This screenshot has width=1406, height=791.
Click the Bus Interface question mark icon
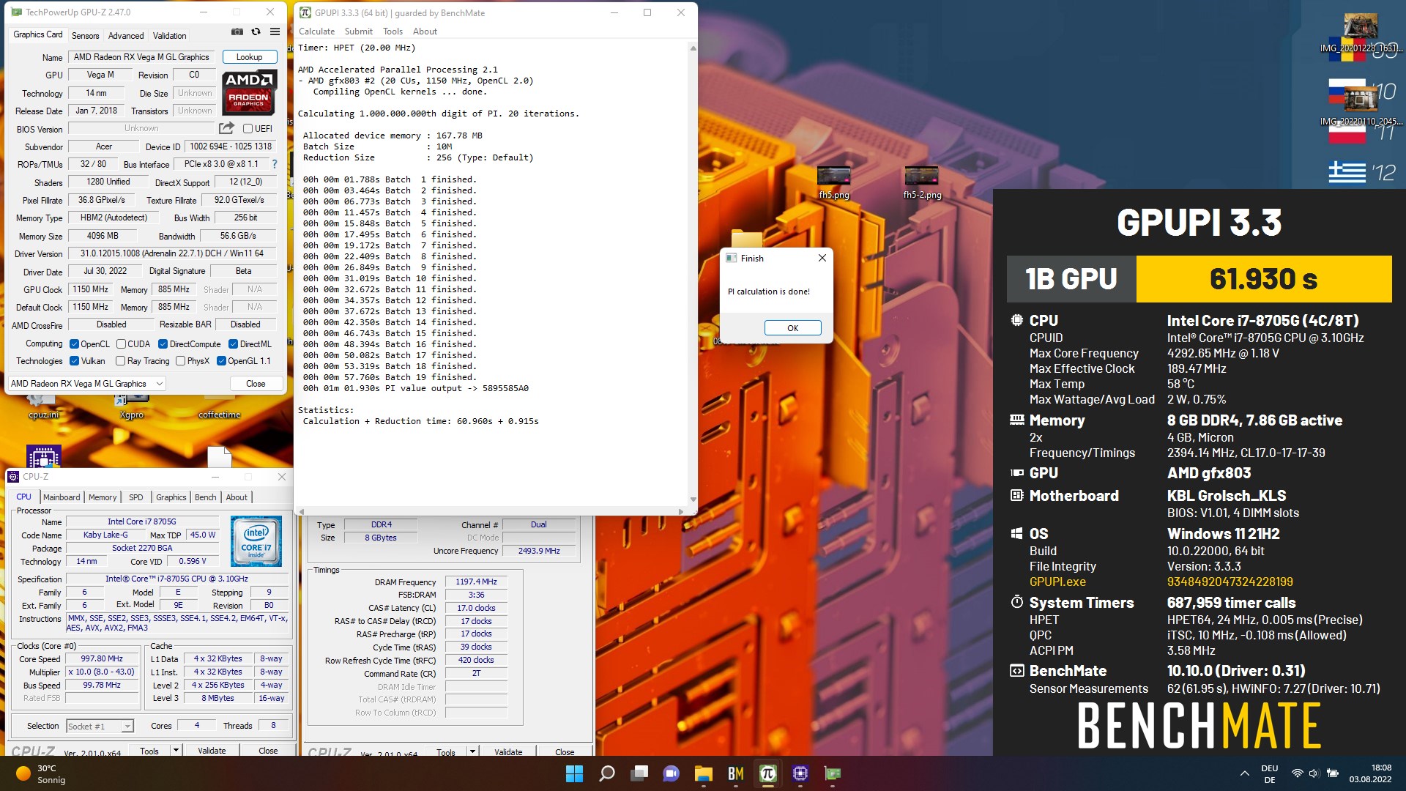(275, 164)
